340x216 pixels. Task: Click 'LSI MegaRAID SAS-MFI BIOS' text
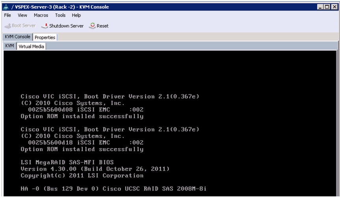(x=67, y=162)
